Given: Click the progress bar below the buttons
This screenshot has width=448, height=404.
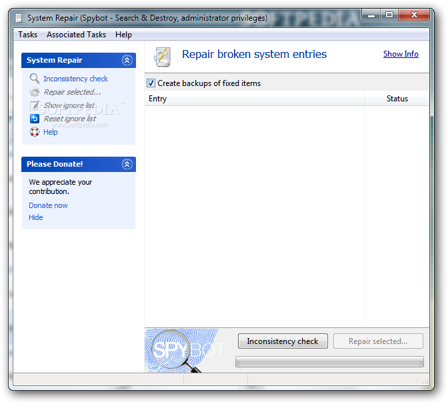Looking at the screenshot, I should (x=329, y=362).
